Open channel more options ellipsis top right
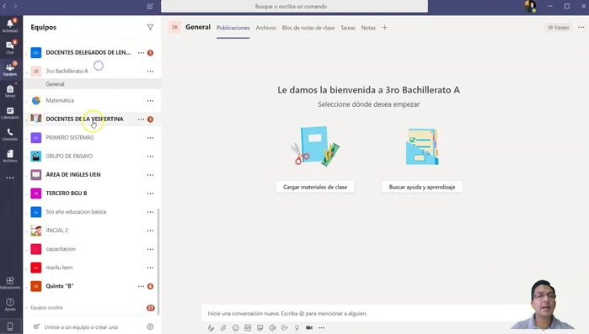 point(581,28)
